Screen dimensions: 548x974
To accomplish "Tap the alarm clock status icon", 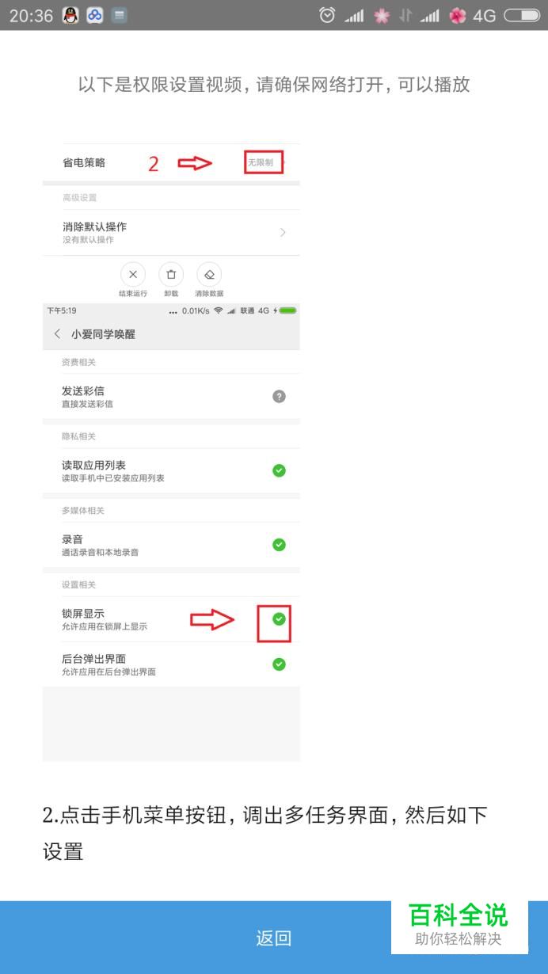I will (327, 15).
